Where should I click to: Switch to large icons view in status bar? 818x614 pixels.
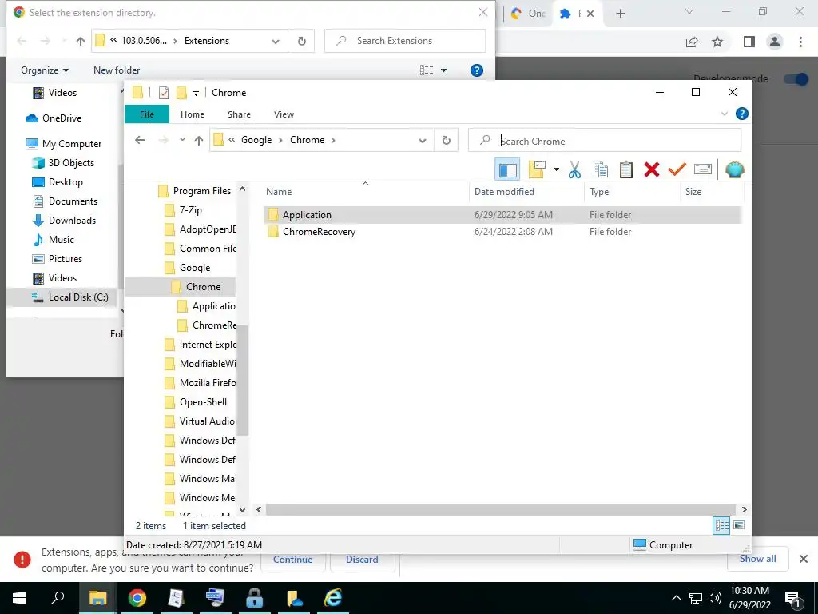(x=739, y=525)
